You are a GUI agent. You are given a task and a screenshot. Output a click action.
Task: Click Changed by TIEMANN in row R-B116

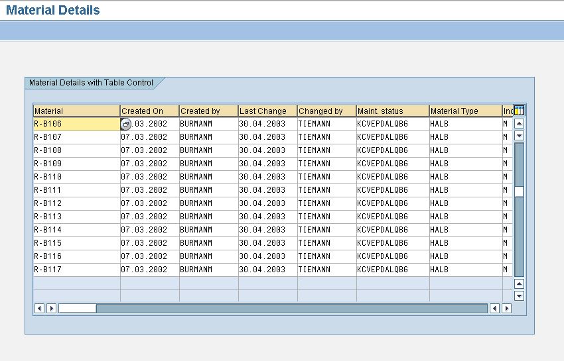[326, 256]
